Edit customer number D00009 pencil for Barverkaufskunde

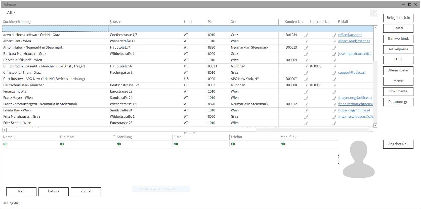[306, 60]
